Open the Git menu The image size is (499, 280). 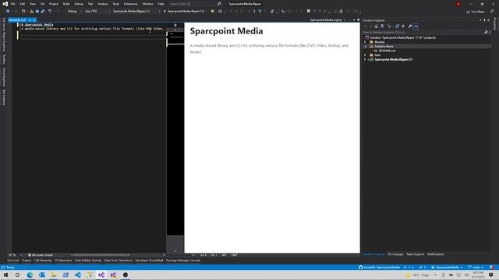(42, 4)
